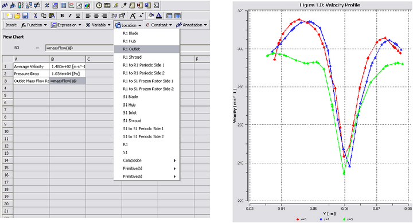Select the Clip Plane icon
The width and height of the screenshot is (413, 223).
[x=37, y=5]
